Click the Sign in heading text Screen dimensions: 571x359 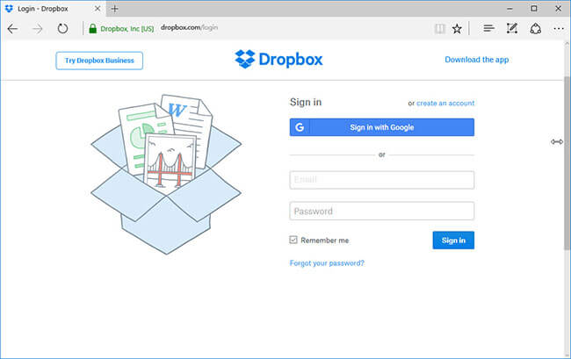(x=306, y=102)
